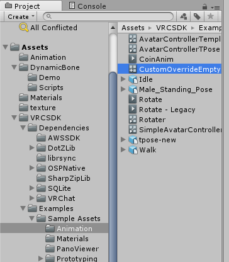
Task: Select SimpleAvatarController animator controller icon
Action: pyautogui.click(x=133, y=130)
